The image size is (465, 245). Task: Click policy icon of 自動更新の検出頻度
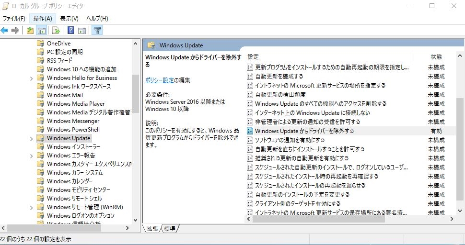[x=250, y=94]
